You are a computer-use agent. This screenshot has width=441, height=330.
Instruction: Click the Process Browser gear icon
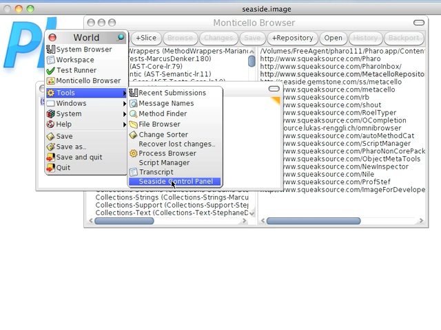pos(133,153)
